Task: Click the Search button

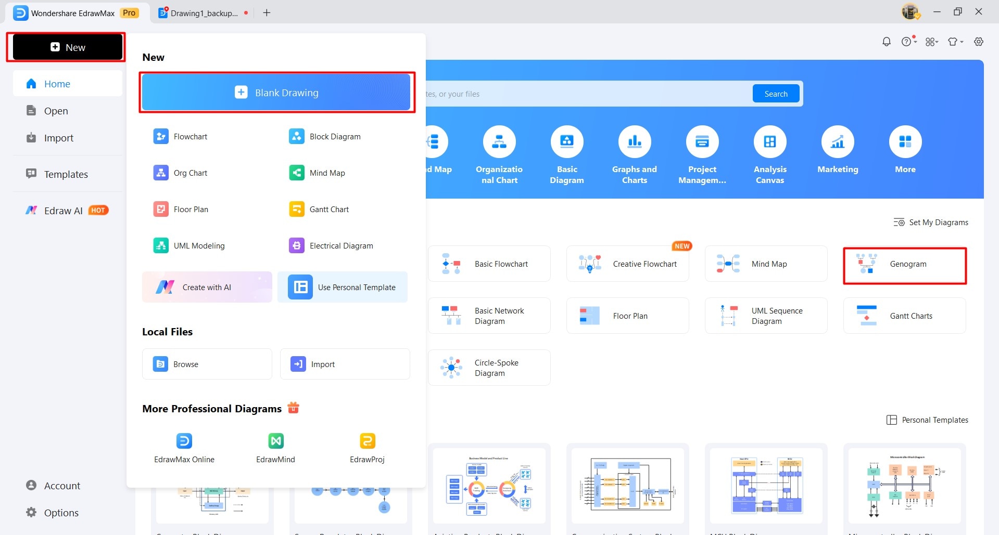Action: (x=776, y=94)
